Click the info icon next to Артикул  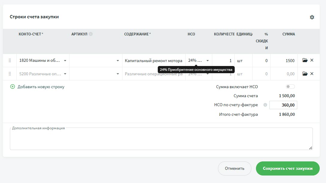(91, 34)
